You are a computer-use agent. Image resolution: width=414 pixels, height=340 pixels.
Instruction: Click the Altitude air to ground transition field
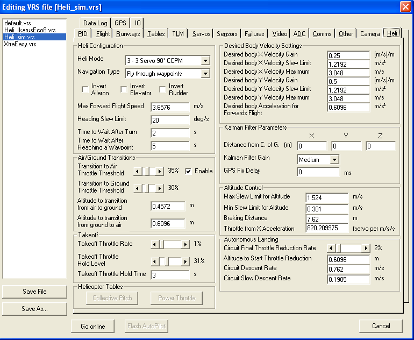coord(168,207)
